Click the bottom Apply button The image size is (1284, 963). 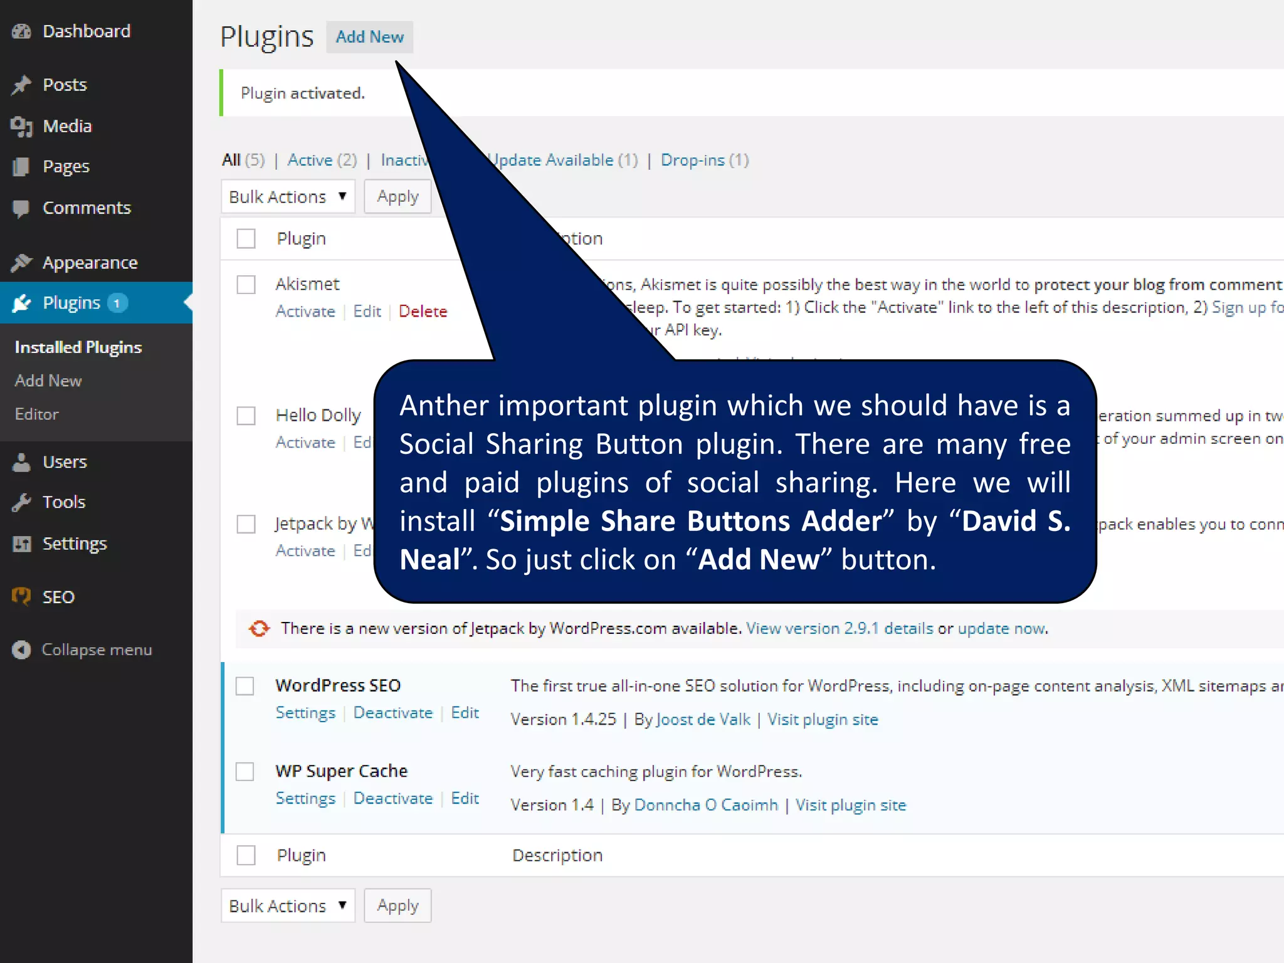click(x=397, y=906)
